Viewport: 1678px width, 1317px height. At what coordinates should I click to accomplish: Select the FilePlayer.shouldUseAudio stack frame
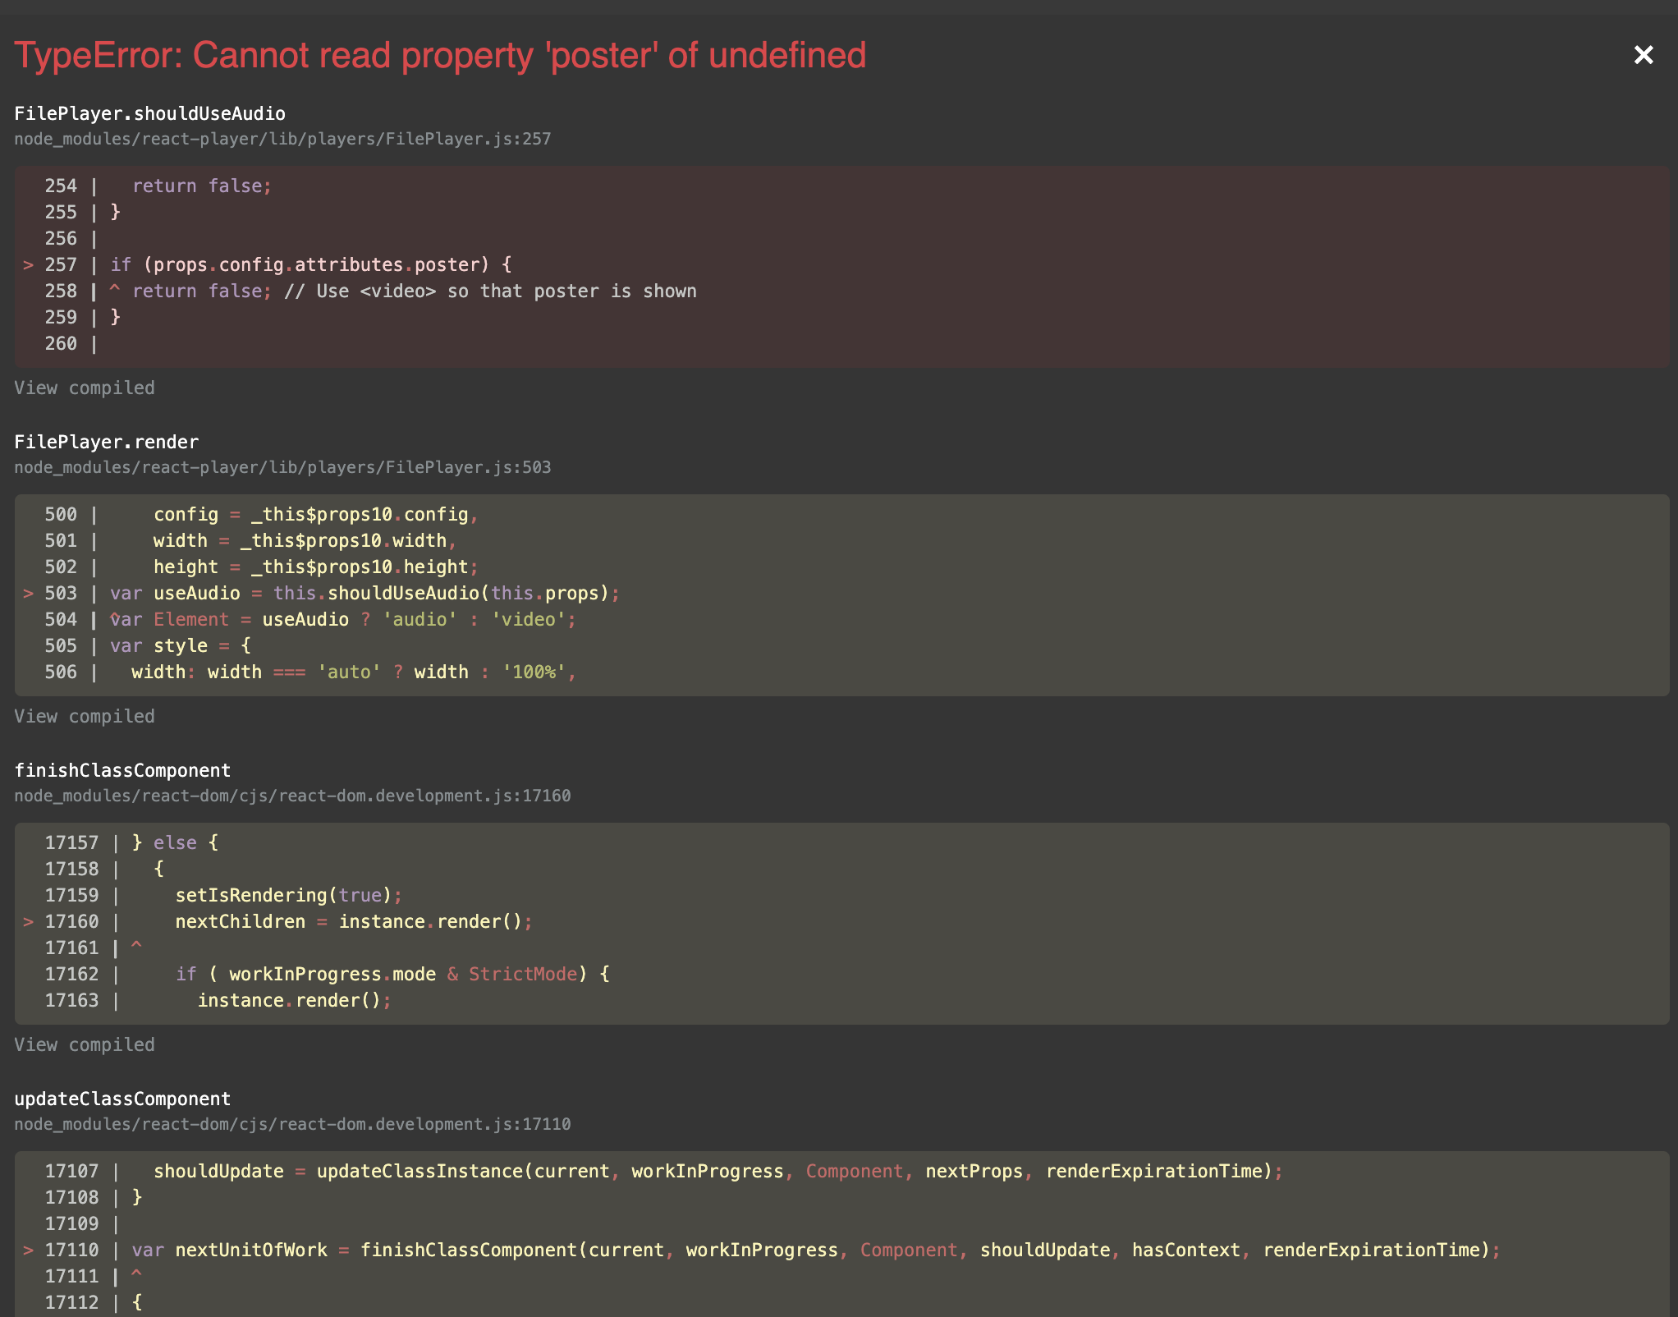tap(149, 113)
